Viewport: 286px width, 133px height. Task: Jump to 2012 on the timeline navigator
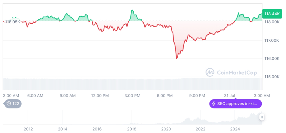point(28,129)
